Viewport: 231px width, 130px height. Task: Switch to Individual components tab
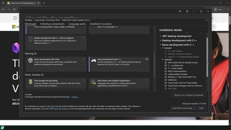click(x=52, y=24)
